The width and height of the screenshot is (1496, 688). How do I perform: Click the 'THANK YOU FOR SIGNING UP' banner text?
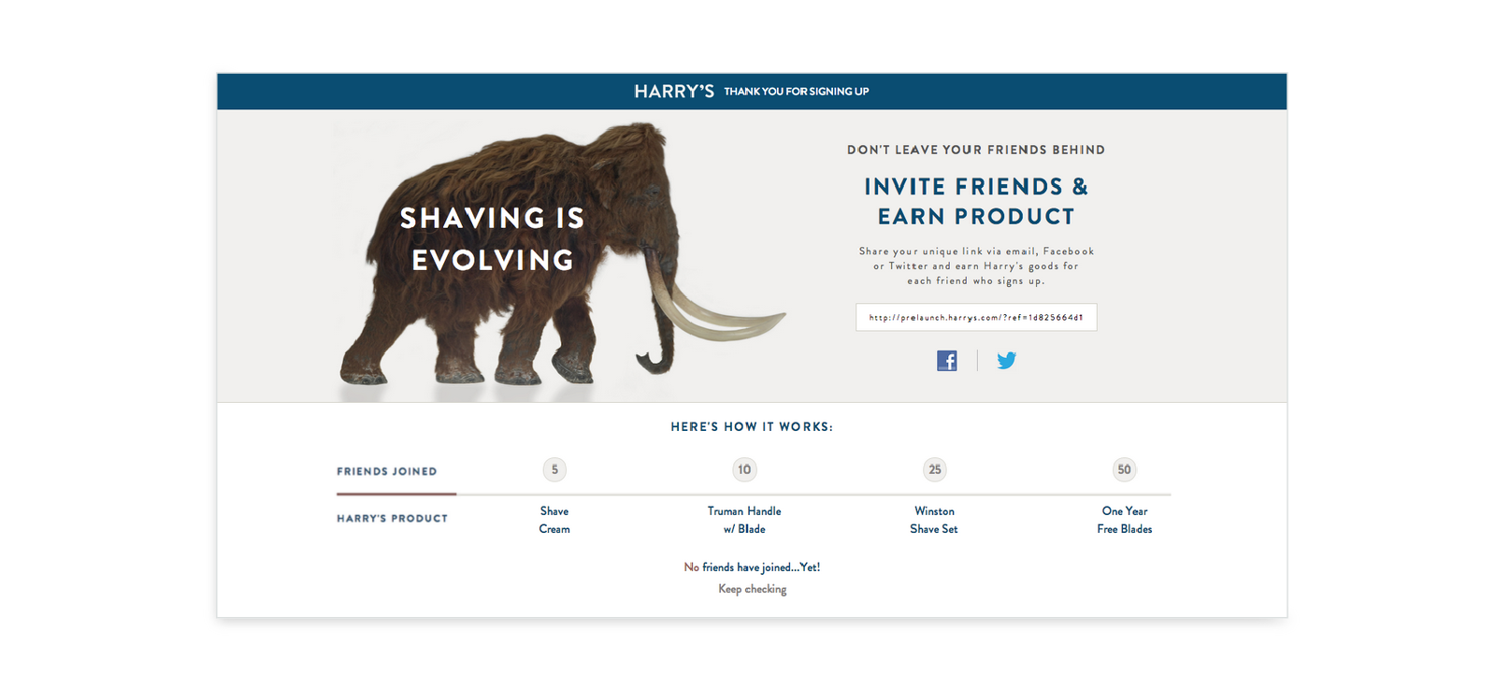point(797,92)
